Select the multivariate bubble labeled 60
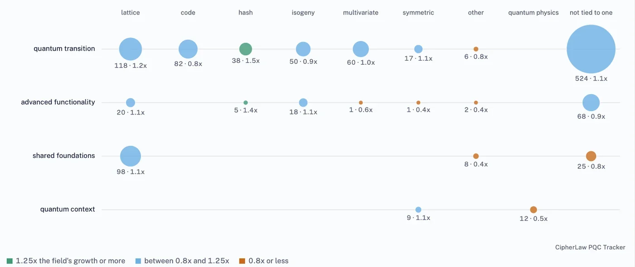 [361, 49]
